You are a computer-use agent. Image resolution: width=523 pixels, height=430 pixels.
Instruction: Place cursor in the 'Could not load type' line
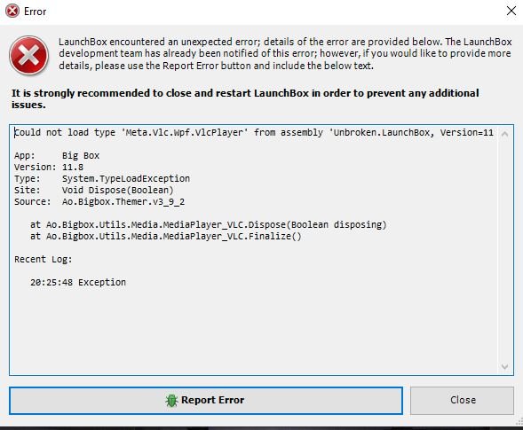click(x=253, y=133)
